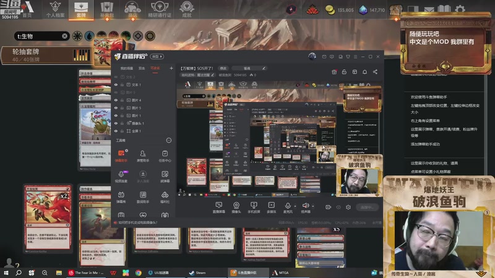This screenshot has height=278, width=495.
Task: Expand the 类型 dropdown beside 直播伴侣 logo
Action: click(x=157, y=56)
